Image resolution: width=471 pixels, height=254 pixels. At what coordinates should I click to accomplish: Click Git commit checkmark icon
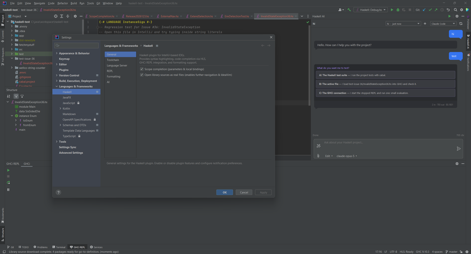pos(430,10)
